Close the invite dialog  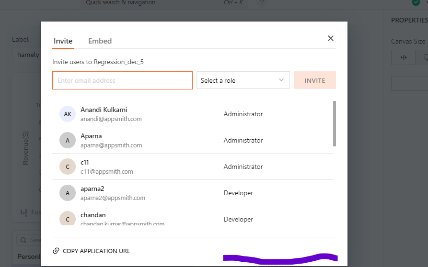(330, 38)
